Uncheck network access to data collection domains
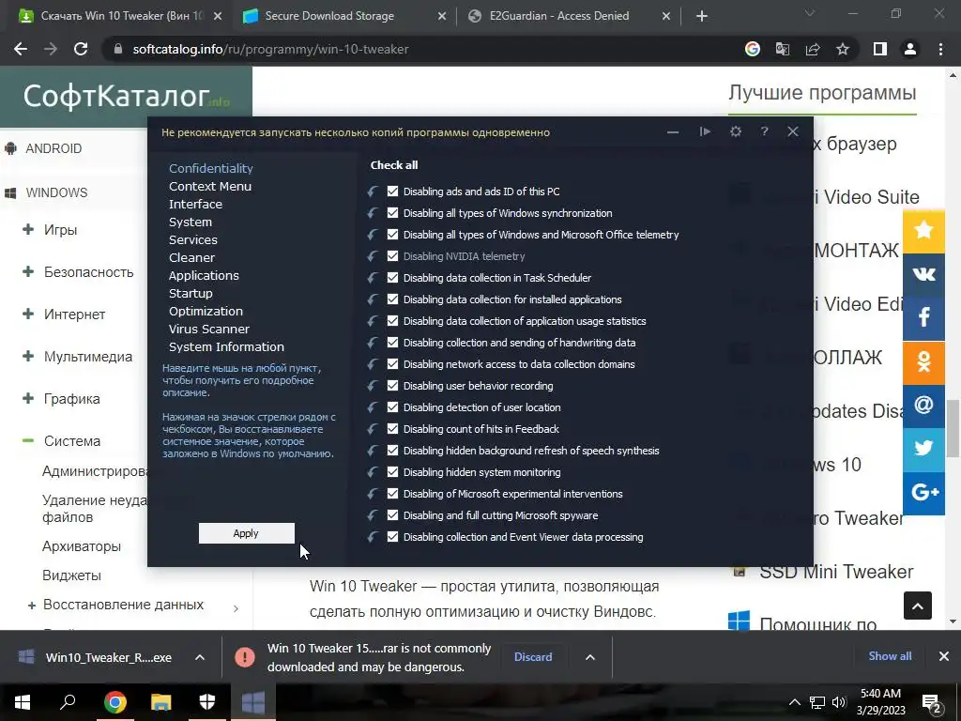Image resolution: width=961 pixels, height=721 pixels. [393, 364]
